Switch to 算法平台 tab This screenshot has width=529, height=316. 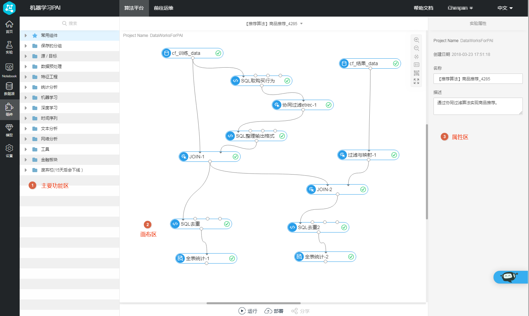tap(134, 8)
